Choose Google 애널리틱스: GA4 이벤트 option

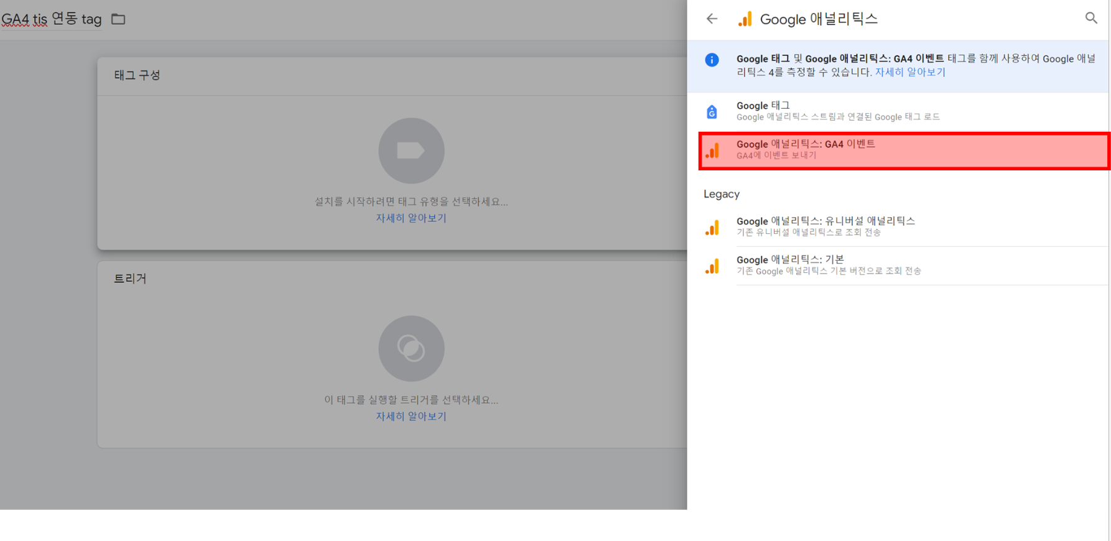click(x=904, y=150)
